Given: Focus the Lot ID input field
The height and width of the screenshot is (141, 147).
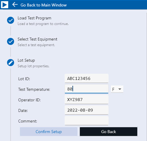Looking at the screenshot, I should [x=86, y=79].
